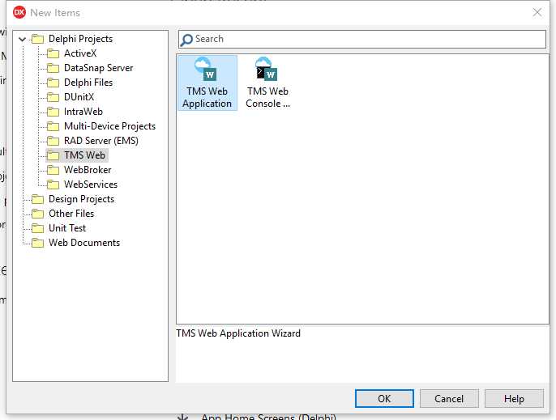Open Help for New Items

pos(514,398)
